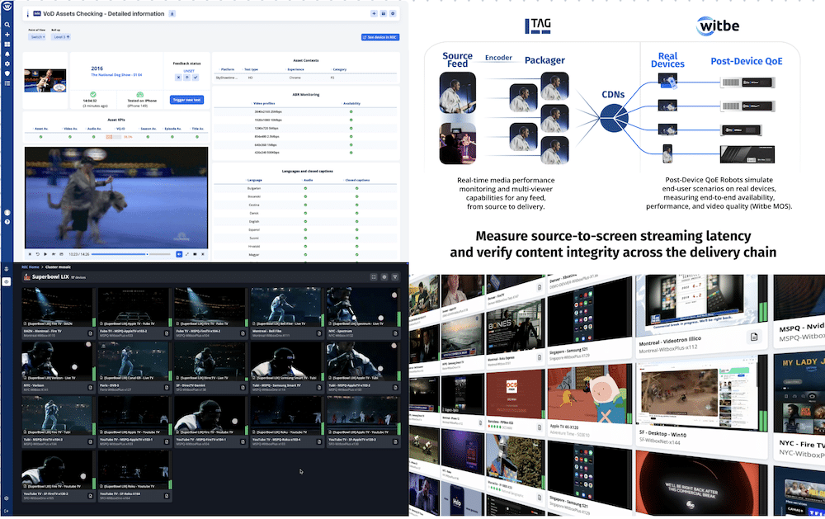Sort by the Availability column header
Screen dimensions: 825x519
point(351,103)
